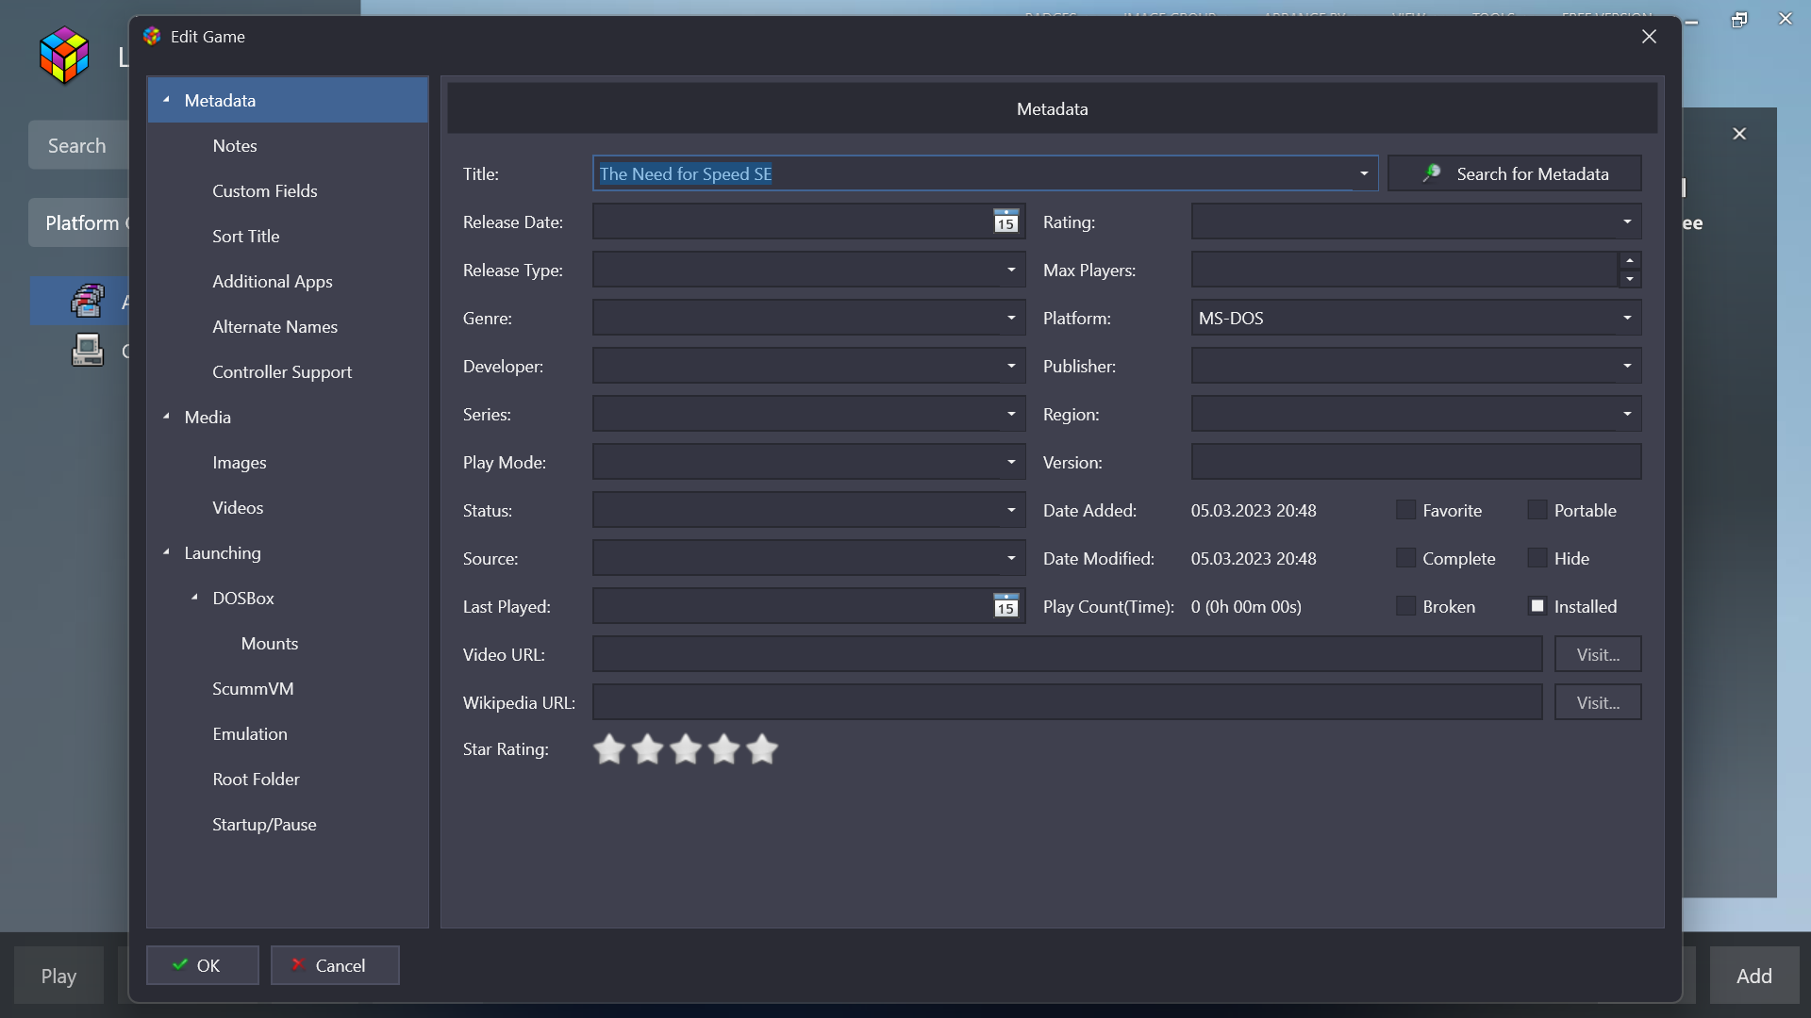Check the Broken checkbox
This screenshot has width=1811, height=1018.
click(1405, 606)
